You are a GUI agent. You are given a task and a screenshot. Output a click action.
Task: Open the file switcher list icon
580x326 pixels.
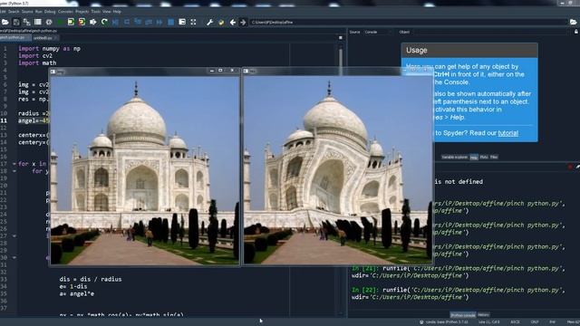click(x=38, y=22)
